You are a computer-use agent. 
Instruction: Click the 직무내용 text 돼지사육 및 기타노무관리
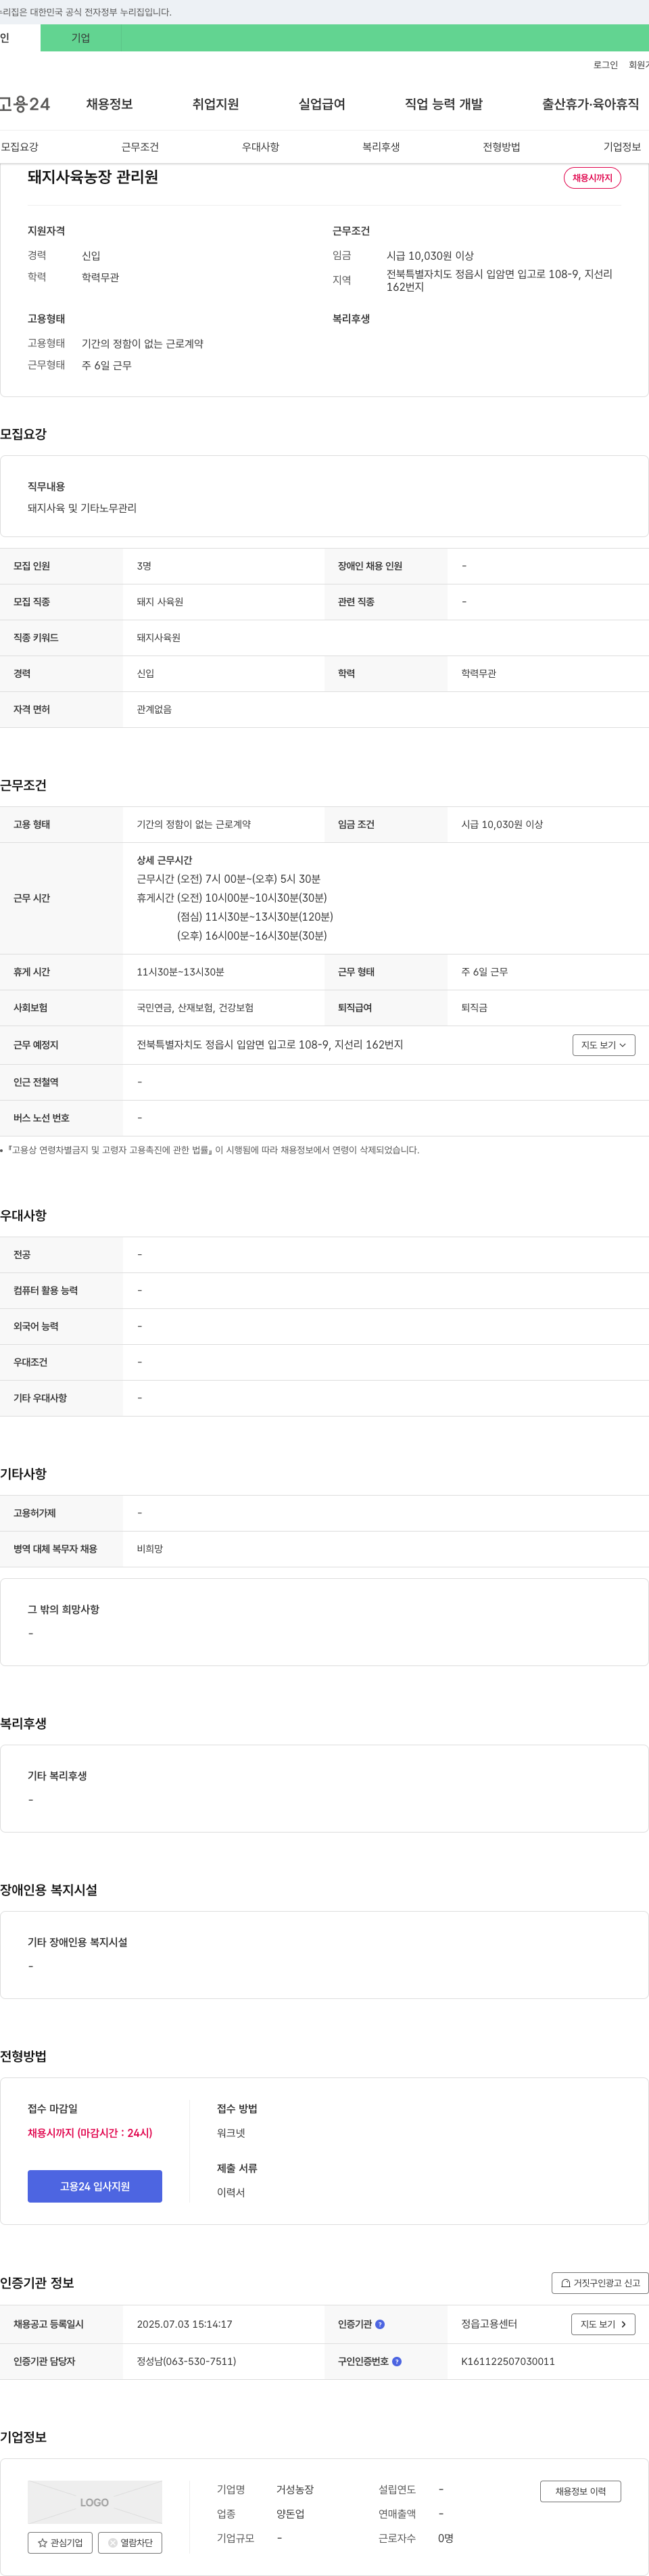[82, 508]
